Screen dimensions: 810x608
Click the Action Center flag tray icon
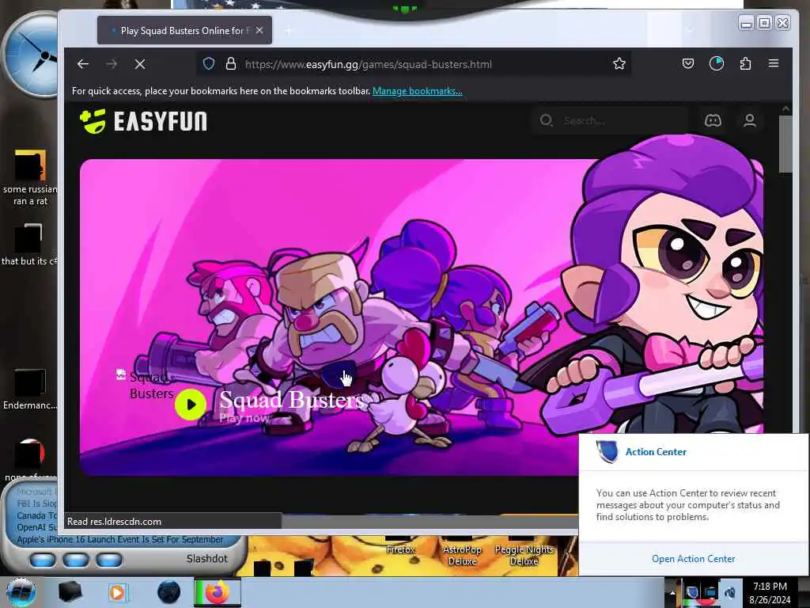[x=691, y=592]
